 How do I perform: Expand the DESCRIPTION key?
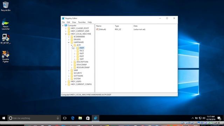[72, 62]
